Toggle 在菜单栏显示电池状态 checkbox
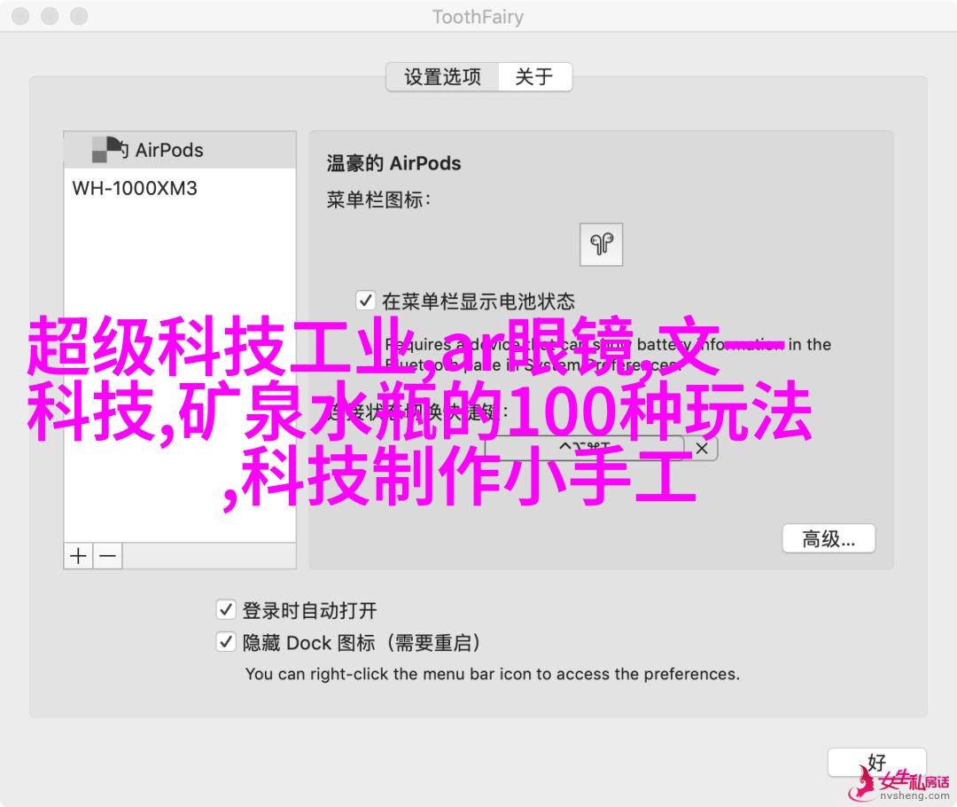Screen dimensions: 957x807 click(365, 301)
